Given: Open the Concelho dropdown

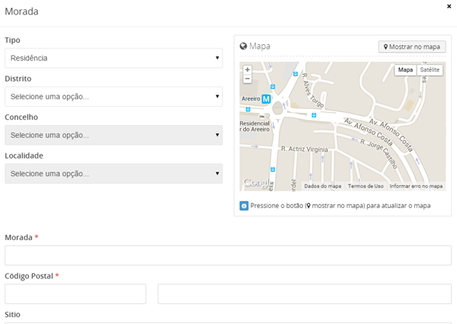Looking at the screenshot, I should coord(113,135).
